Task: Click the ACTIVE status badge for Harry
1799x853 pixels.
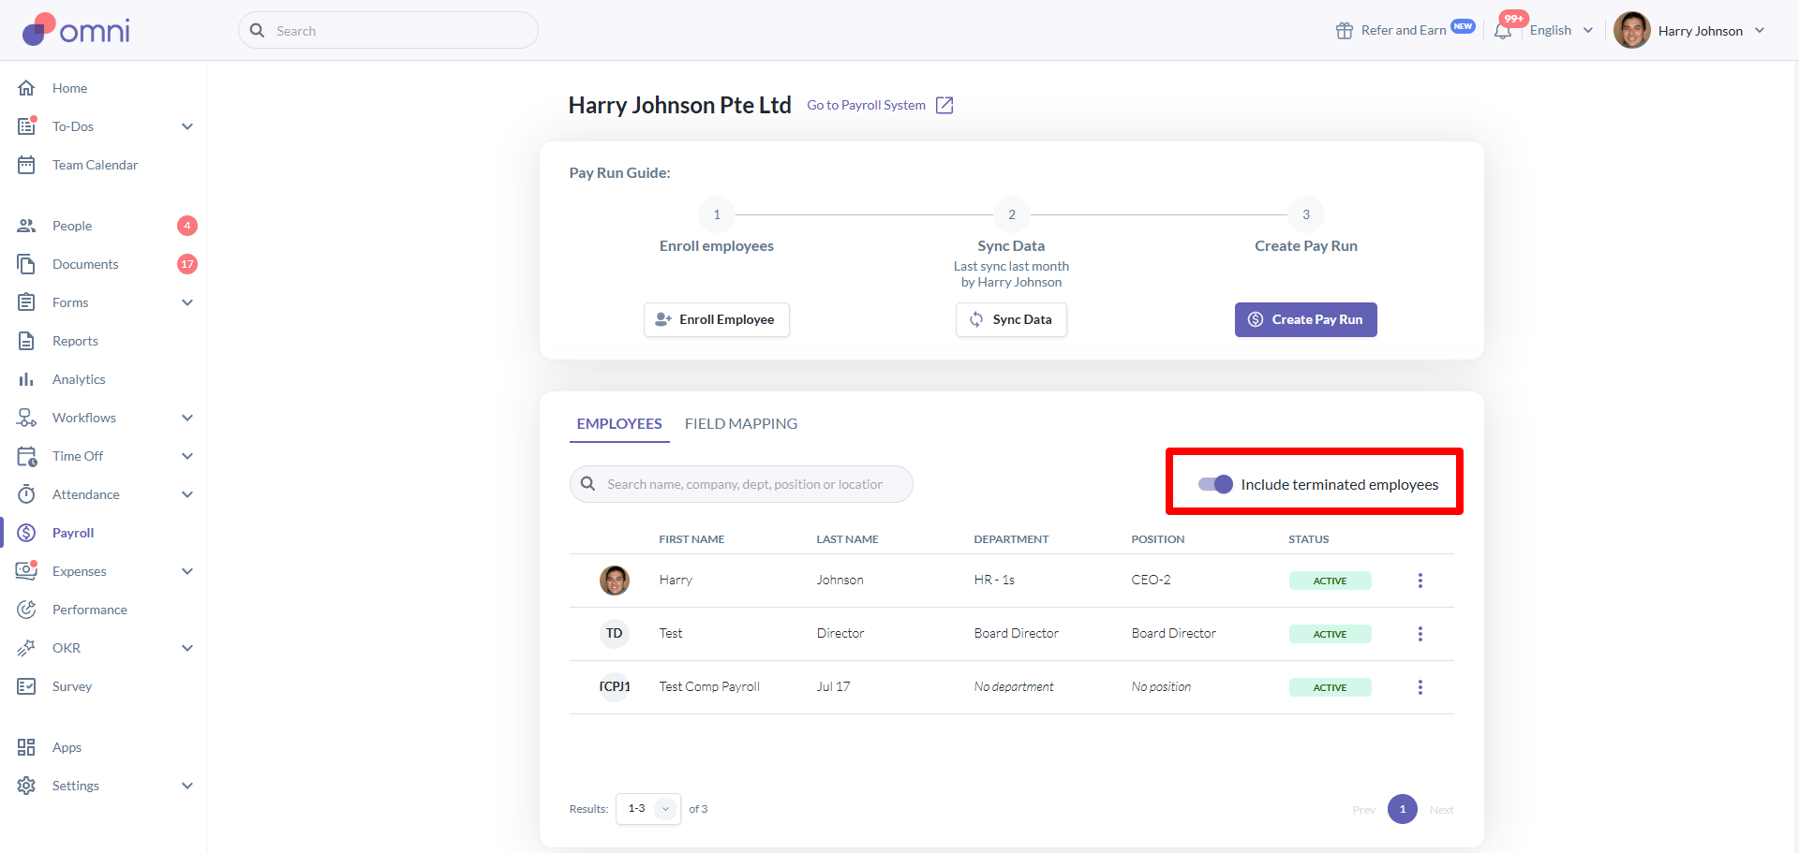Action: click(1330, 581)
